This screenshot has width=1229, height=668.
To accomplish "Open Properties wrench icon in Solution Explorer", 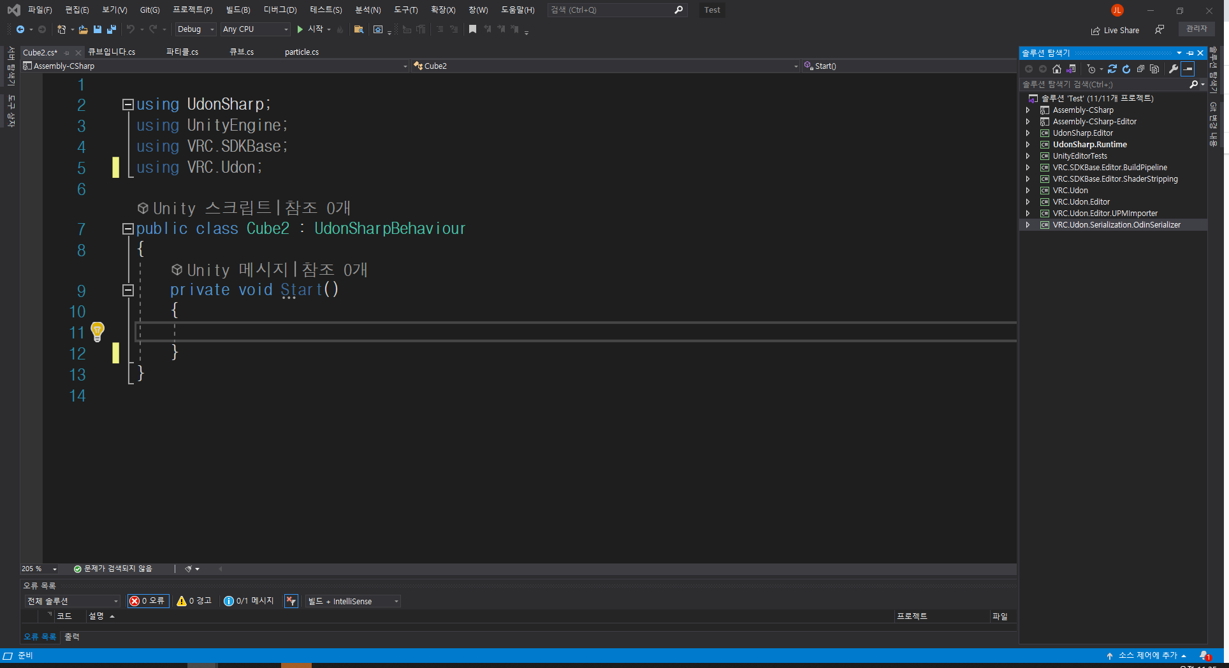I will point(1173,69).
